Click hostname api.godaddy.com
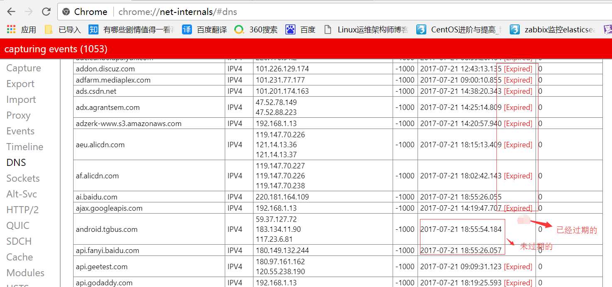The width and height of the screenshot is (612, 287). point(104,283)
